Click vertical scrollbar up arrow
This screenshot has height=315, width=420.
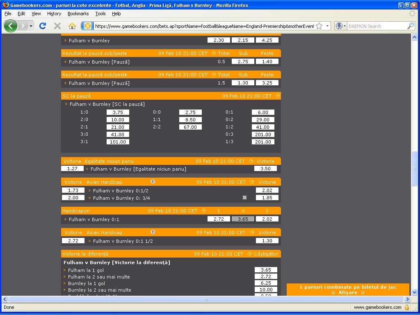tap(414, 37)
